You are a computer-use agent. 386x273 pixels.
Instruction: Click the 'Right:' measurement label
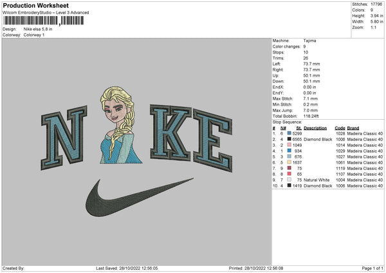277,70
